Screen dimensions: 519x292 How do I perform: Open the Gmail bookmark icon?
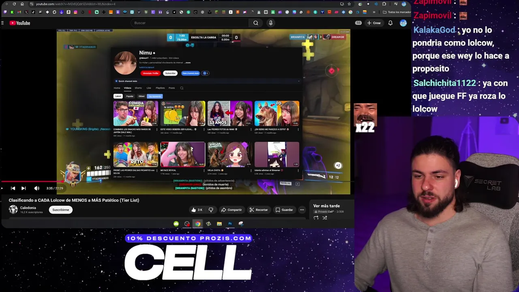click(x=19, y=12)
